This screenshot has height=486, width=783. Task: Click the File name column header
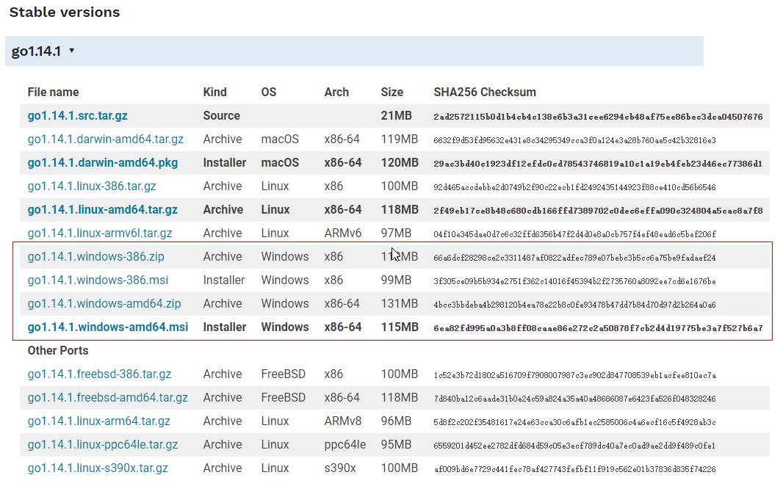click(x=53, y=92)
